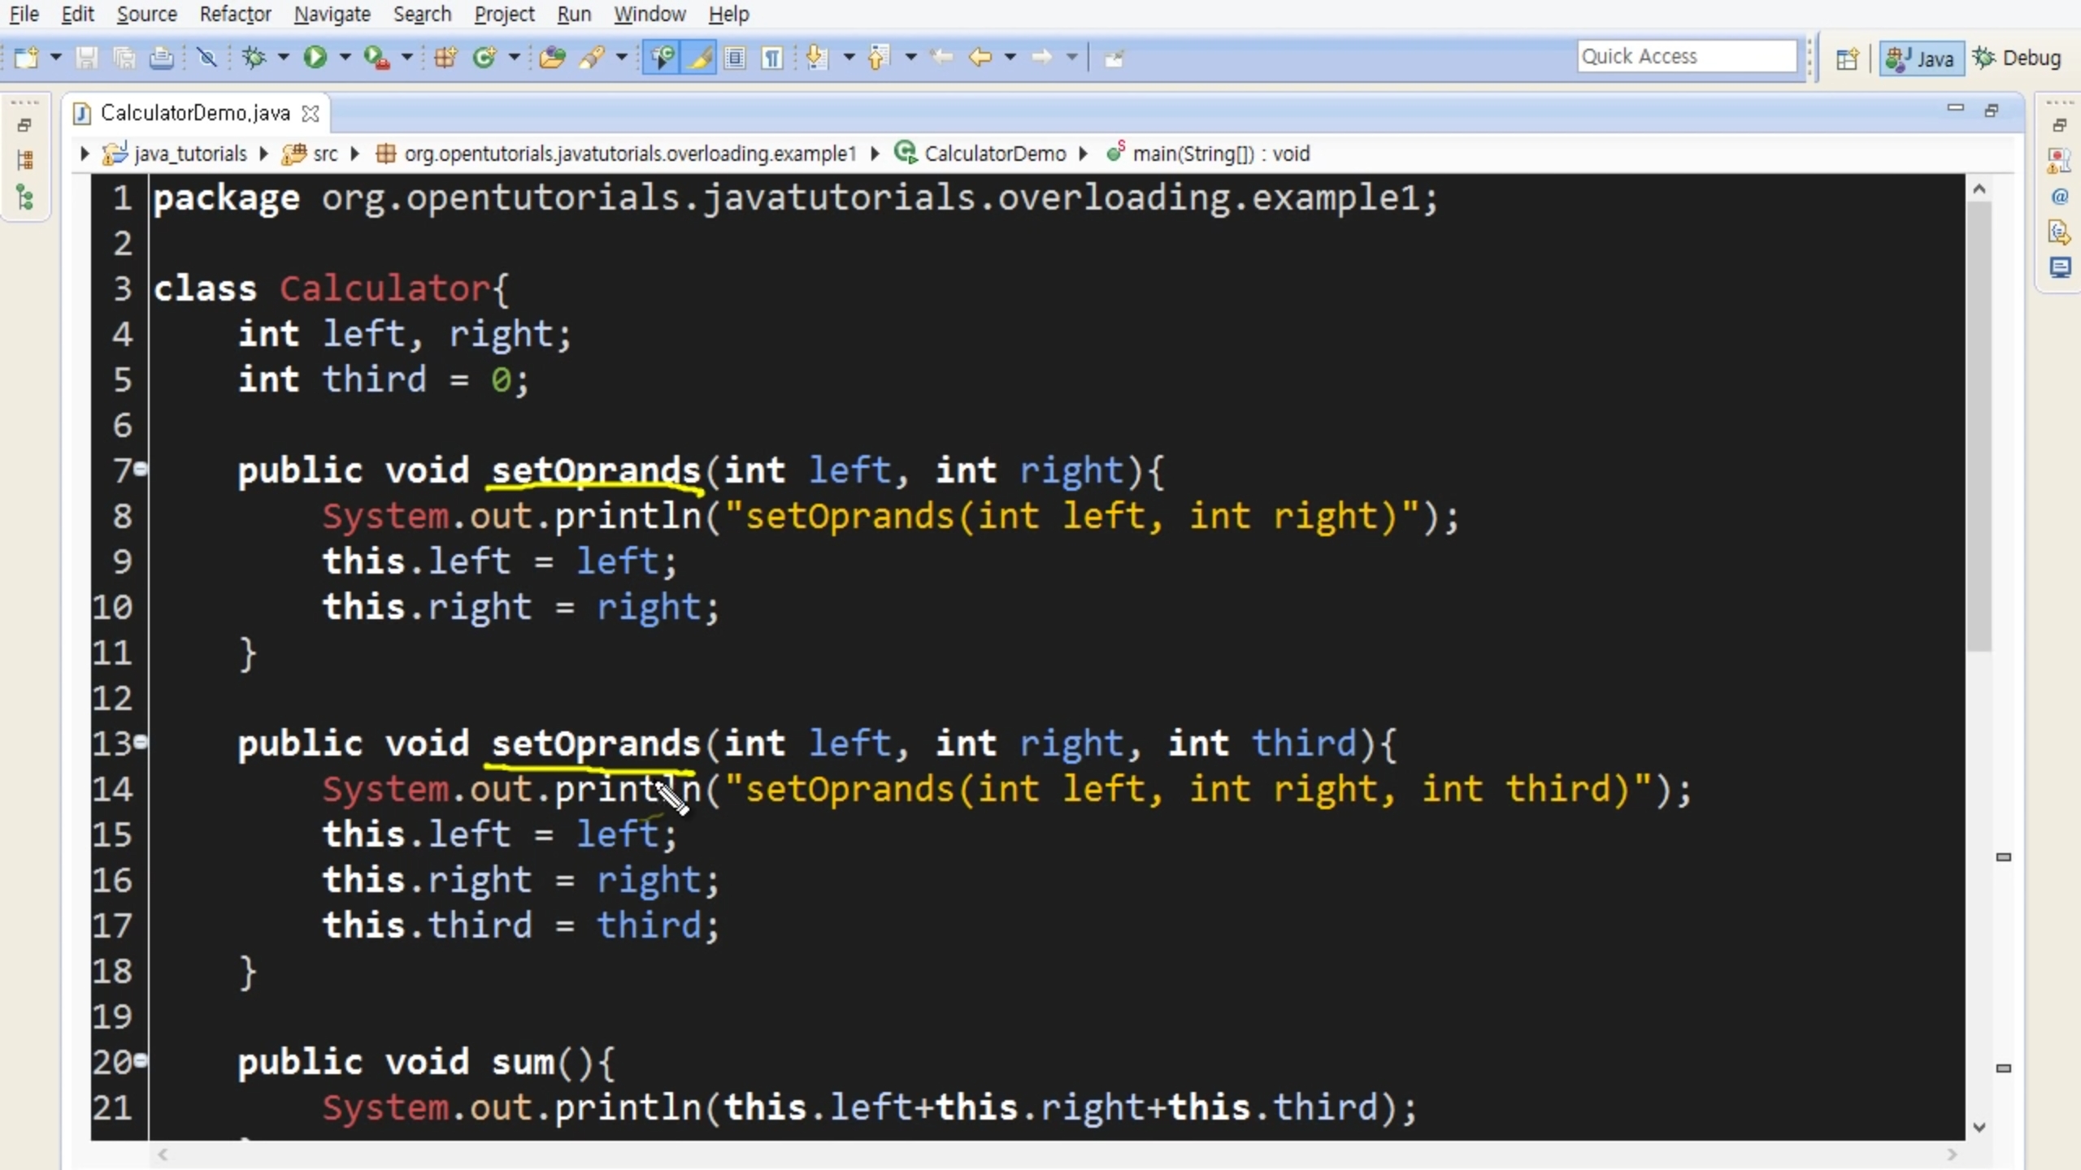The image size is (2081, 1170).
Task: Click the Save All icon
Action: 124,58
